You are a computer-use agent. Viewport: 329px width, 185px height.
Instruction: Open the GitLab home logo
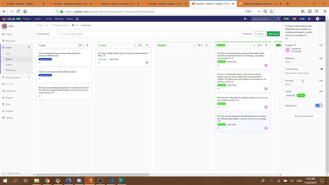click(x=9, y=19)
